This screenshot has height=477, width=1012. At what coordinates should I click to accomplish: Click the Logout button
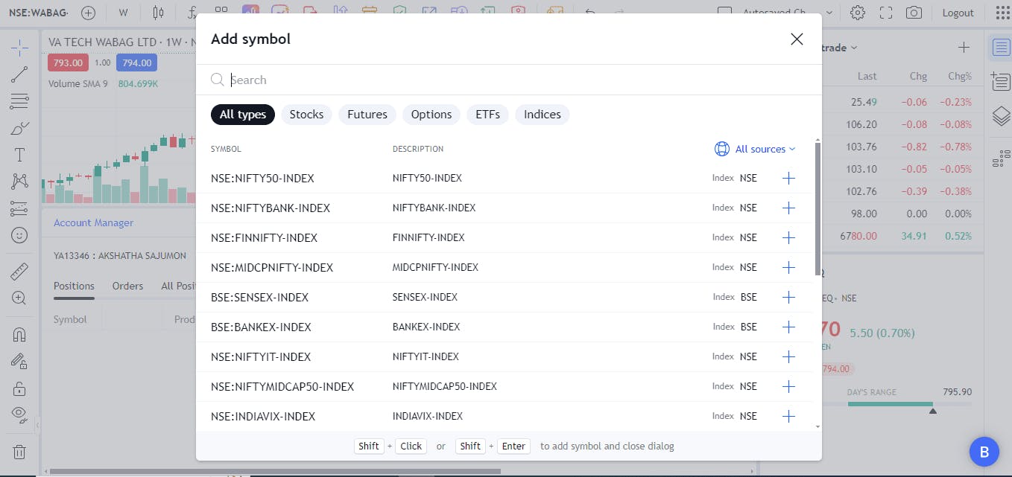[x=958, y=13]
